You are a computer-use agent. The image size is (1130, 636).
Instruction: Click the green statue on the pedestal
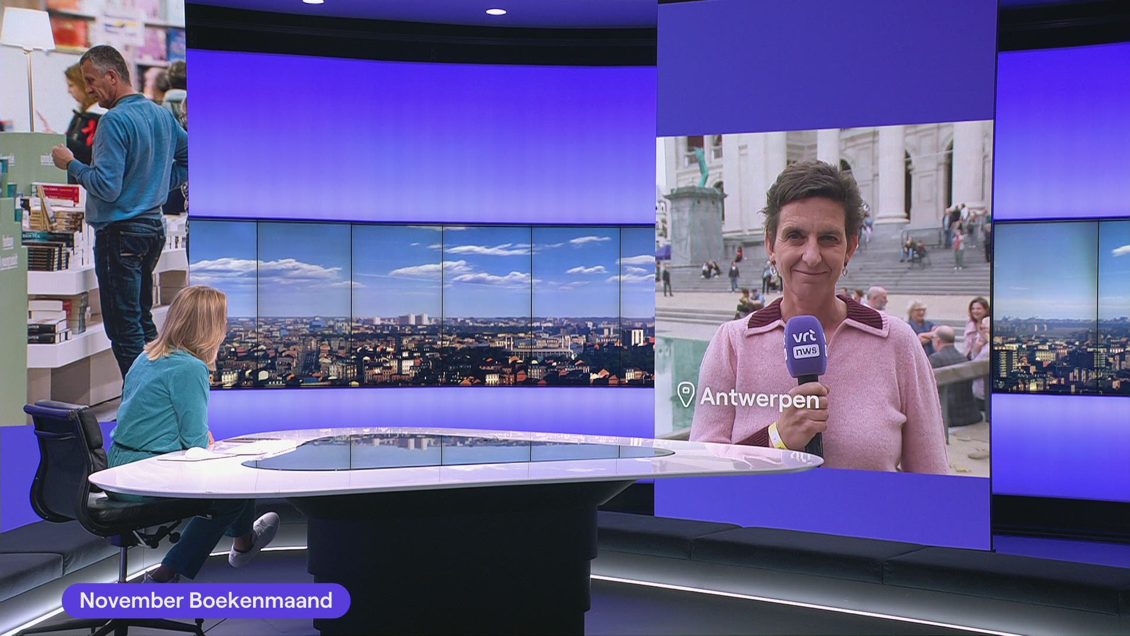pyautogui.click(x=701, y=167)
